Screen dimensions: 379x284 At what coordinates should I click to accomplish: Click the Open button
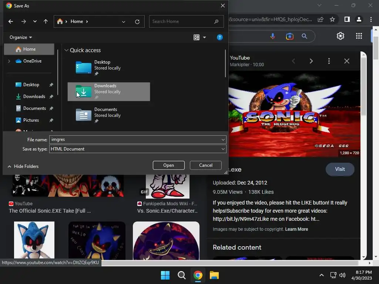[x=169, y=165]
